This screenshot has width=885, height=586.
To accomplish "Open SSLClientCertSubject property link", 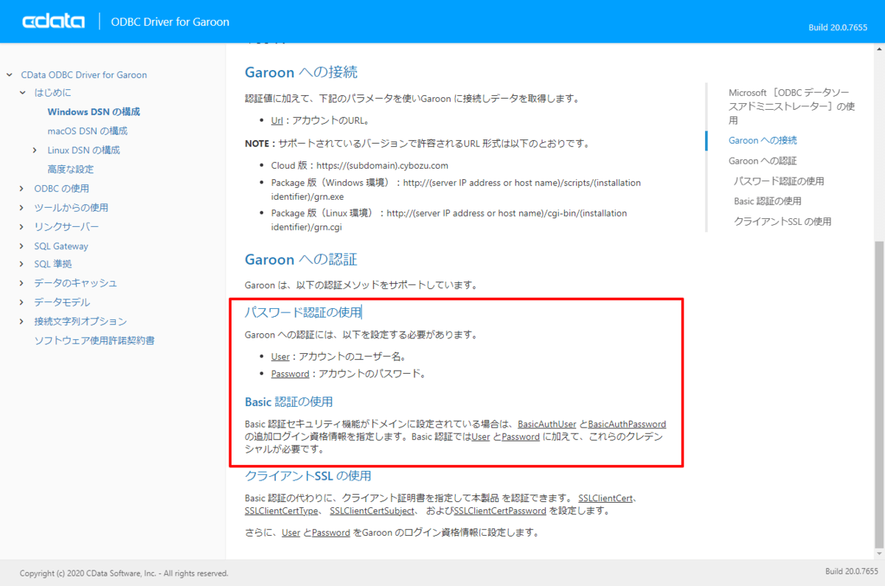I will point(372,511).
